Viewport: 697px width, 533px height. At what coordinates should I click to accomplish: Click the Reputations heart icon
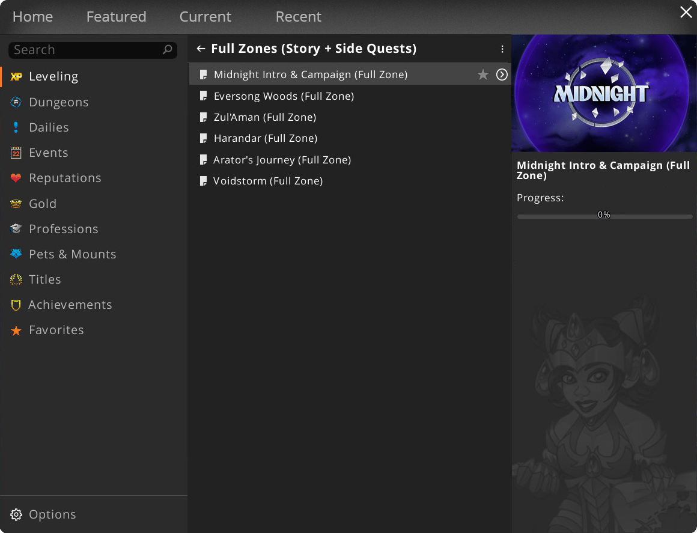click(x=16, y=178)
